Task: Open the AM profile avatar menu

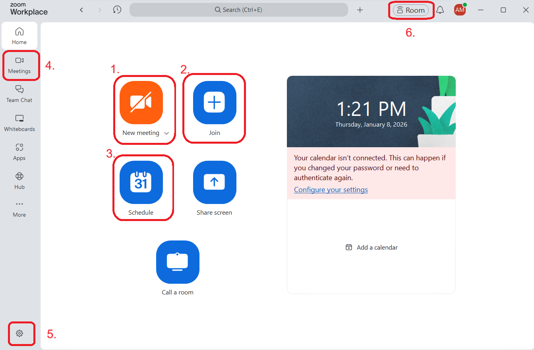Action: [x=460, y=10]
